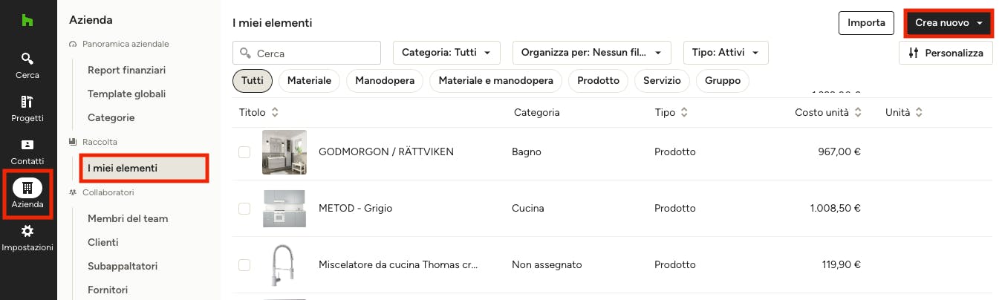Click the METOD kitchen thumbnail
1002x300 pixels.
click(284, 209)
